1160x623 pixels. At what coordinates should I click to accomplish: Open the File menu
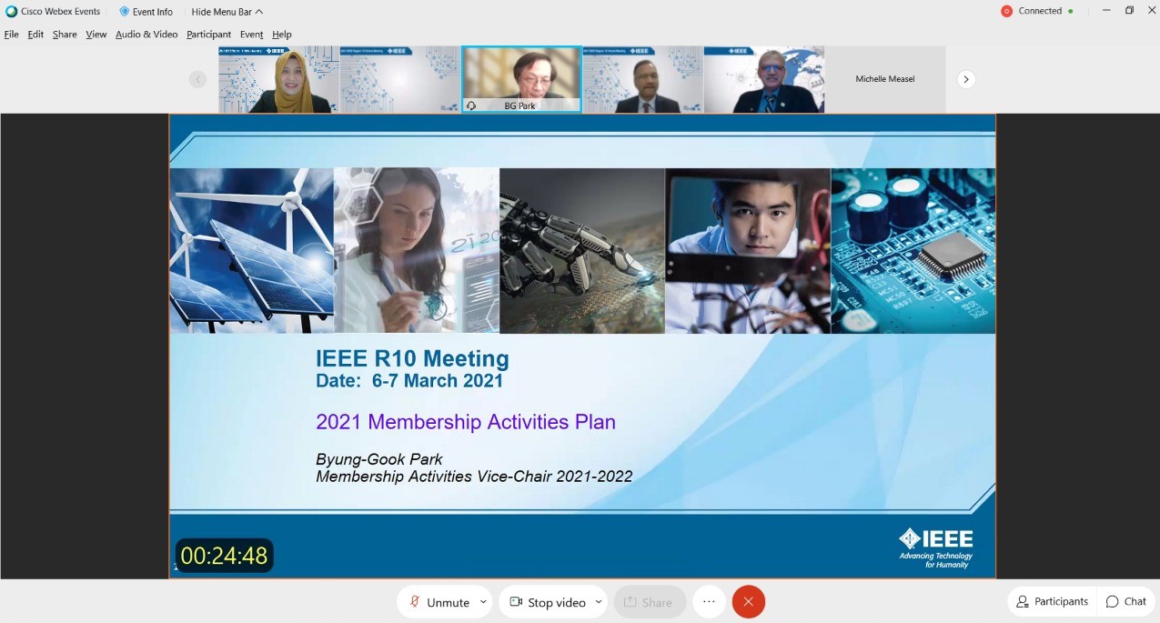tap(11, 35)
